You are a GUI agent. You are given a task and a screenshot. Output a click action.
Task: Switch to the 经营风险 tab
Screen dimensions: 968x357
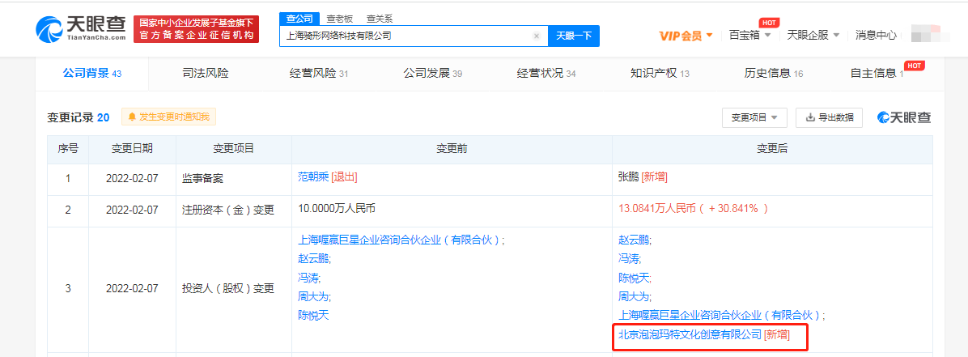coord(319,74)
